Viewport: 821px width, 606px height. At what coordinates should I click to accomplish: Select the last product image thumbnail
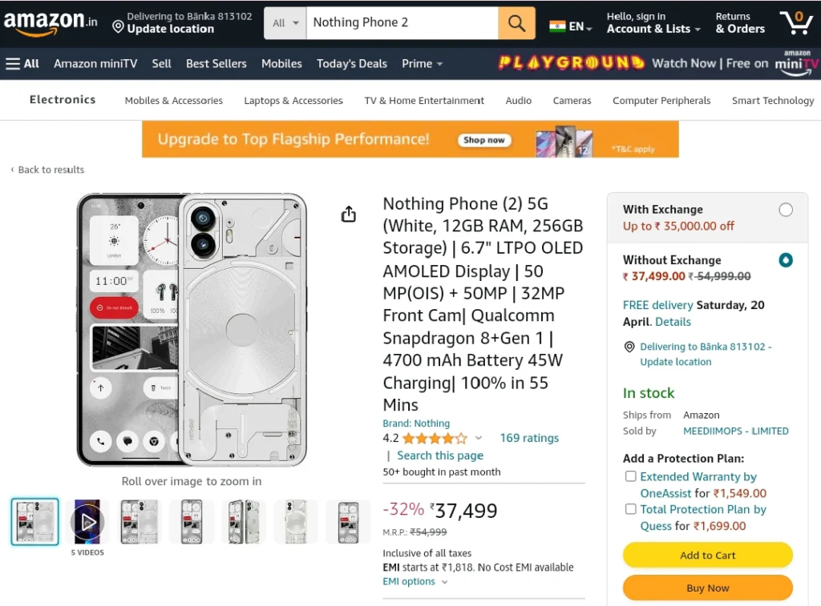click(x=348, y=522)
